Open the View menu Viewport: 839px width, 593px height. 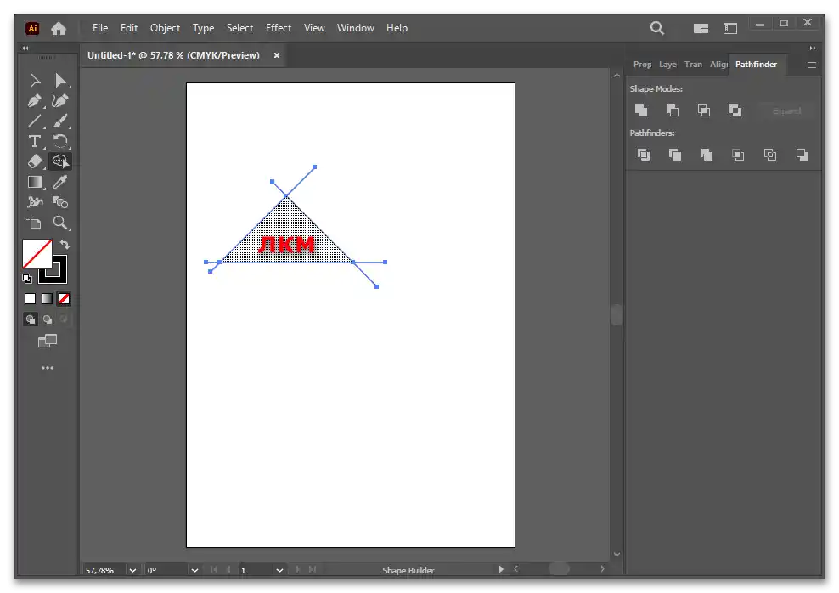[x=314, y=28]
